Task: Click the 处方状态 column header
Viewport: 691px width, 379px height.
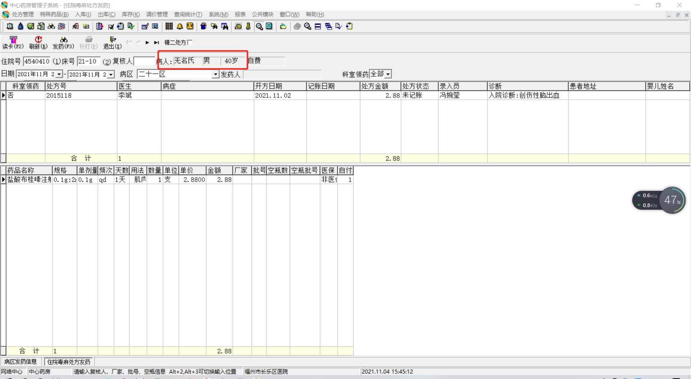Action: (420, 86)
